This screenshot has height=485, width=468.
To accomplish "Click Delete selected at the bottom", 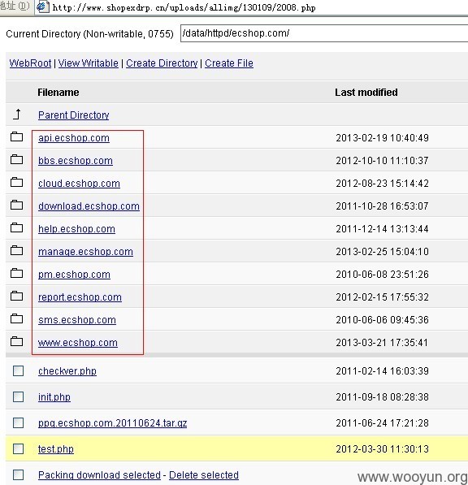I will pyautogui.click(x=204, y=474).
